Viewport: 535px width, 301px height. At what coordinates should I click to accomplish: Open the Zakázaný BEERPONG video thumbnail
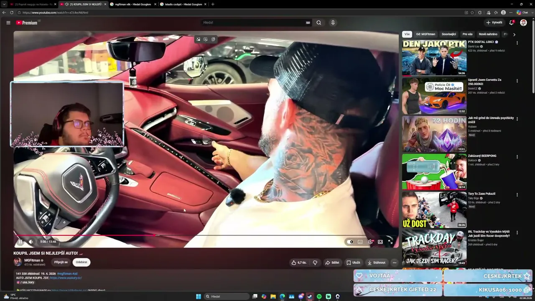[434, 171]
